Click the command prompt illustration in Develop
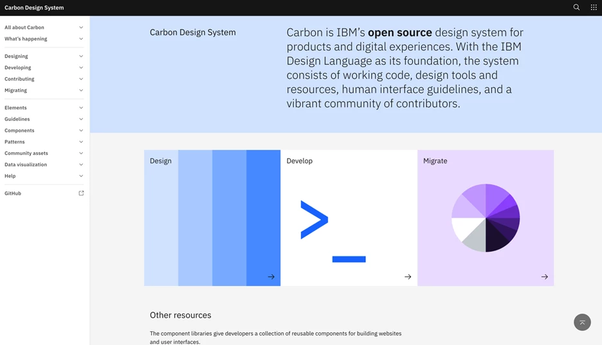 click(x=333, y=231)
